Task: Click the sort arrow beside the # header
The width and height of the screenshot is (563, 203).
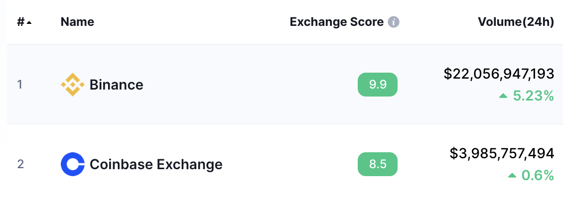Action: pyautogui.click(x=29, y=23)
